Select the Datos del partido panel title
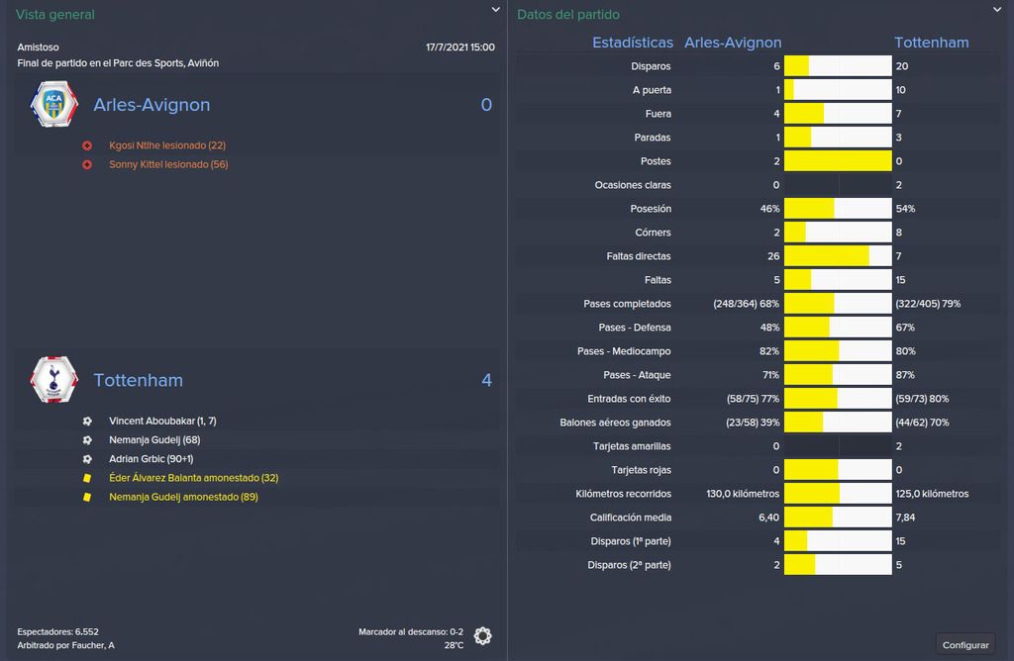 coord(567,14)
